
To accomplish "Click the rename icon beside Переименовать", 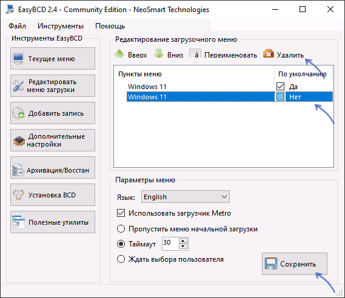I will [195, 54].
